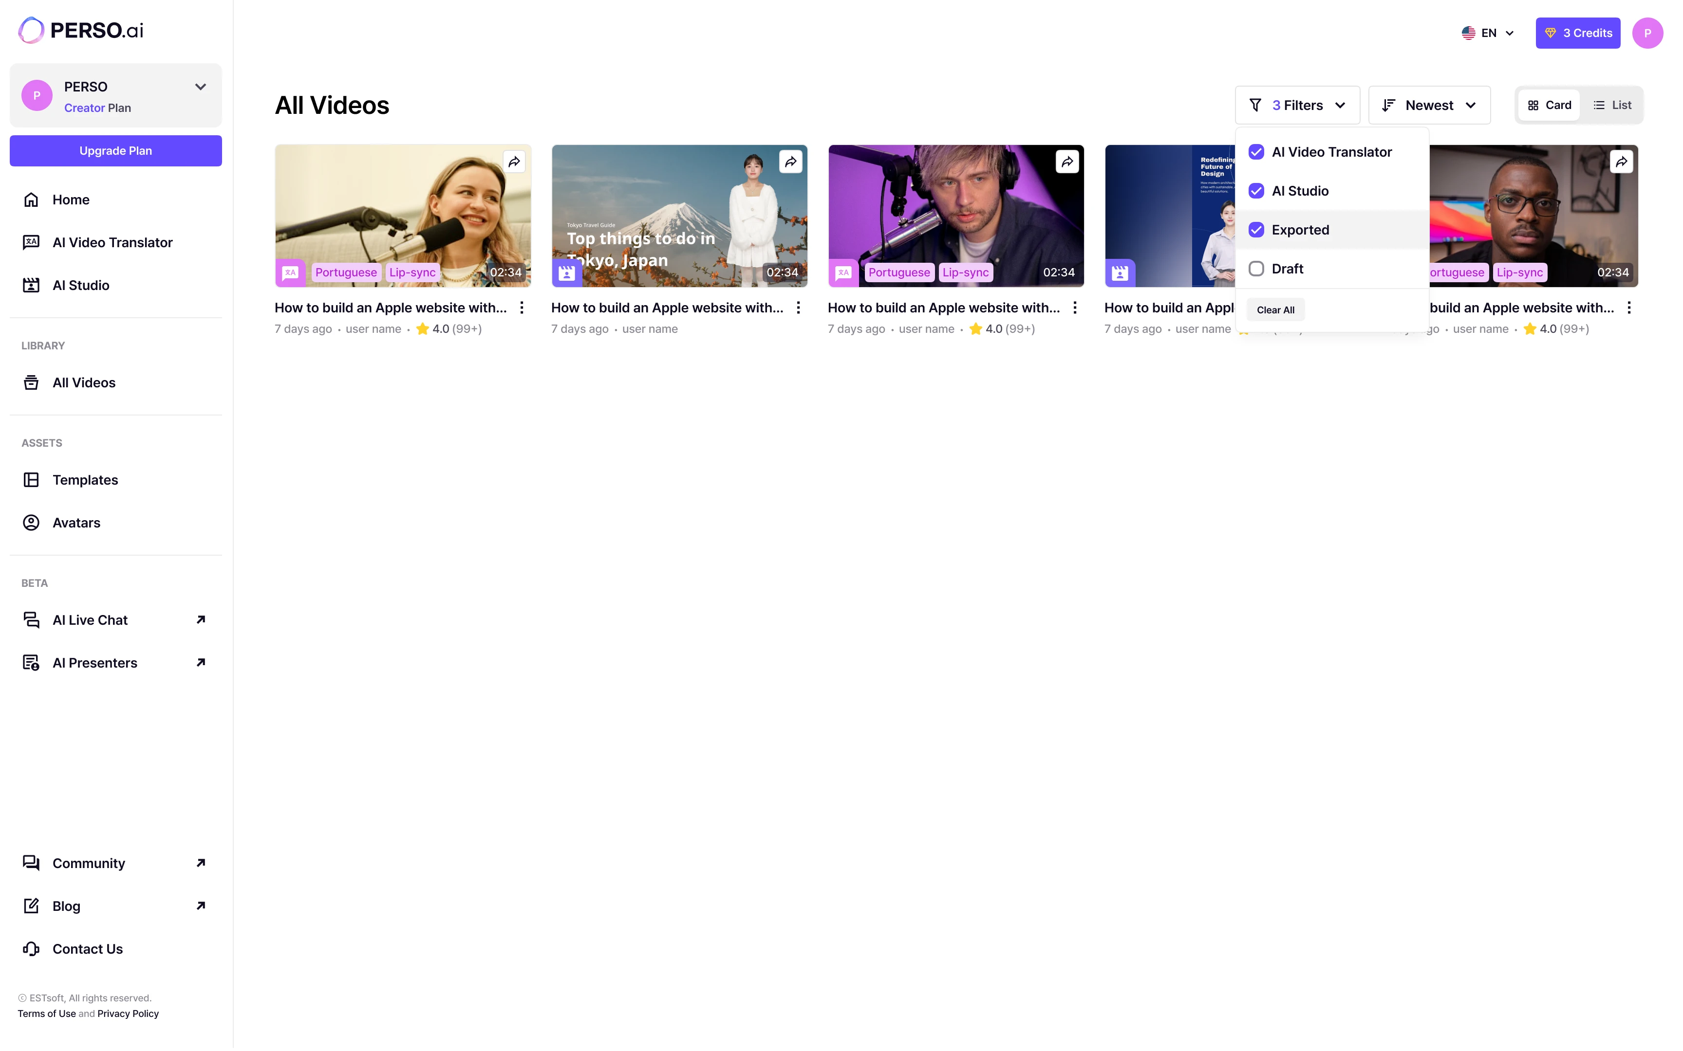Click translator badge icon on first thumbnail
Viewport: 1683px width, 1051px height.
point(290,272)
